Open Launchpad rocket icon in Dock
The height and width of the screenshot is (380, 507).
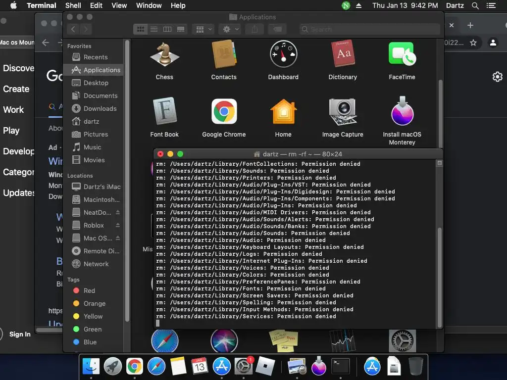click(x=113, y=367)
